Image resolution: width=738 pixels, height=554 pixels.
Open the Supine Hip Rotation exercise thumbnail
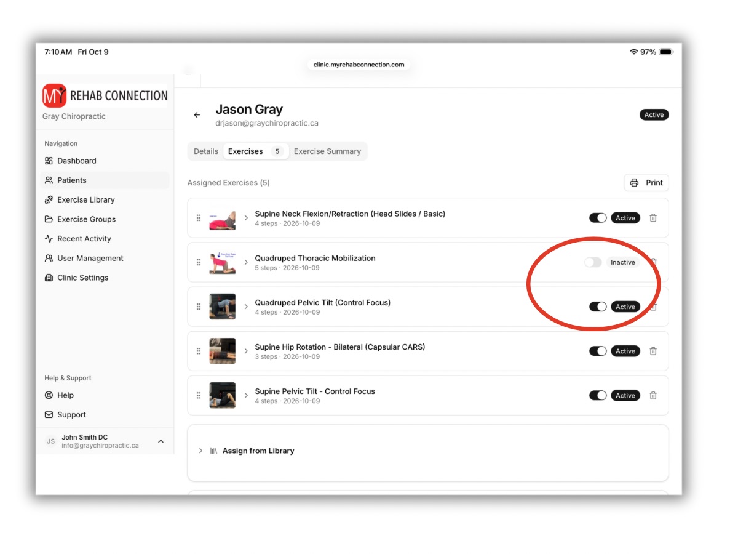222,351
